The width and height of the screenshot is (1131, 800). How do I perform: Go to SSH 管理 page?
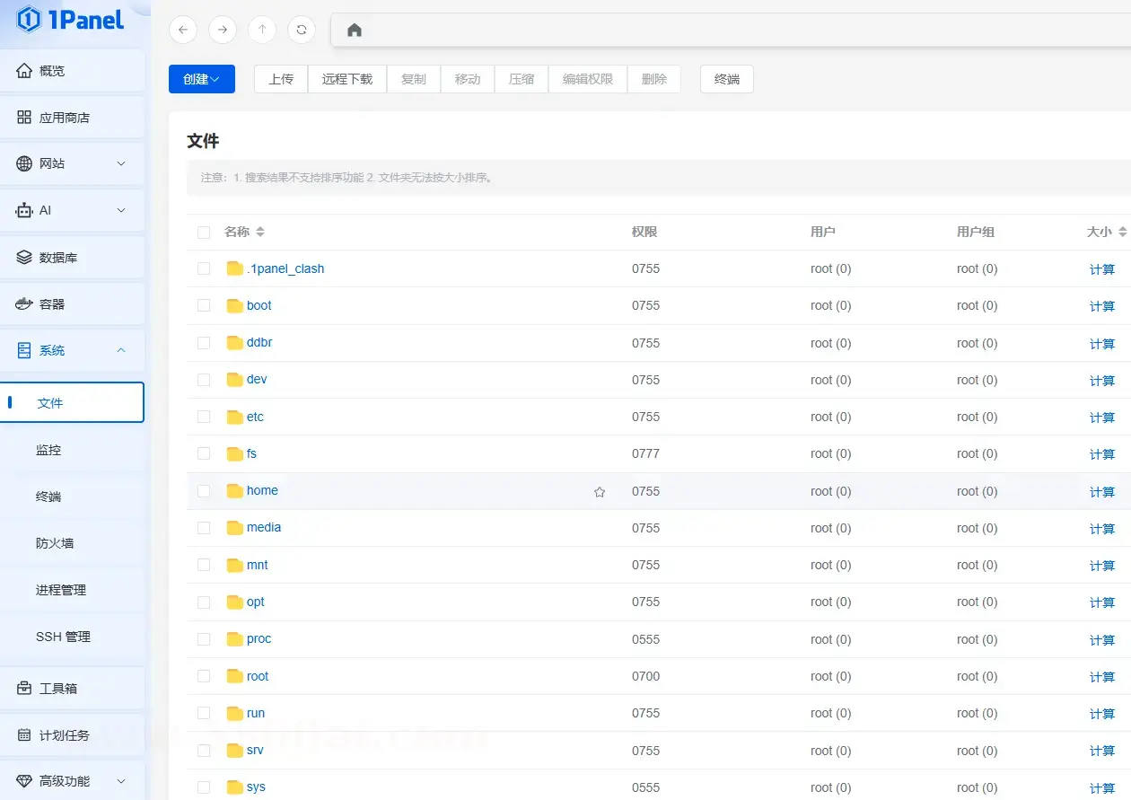[63, 637]
